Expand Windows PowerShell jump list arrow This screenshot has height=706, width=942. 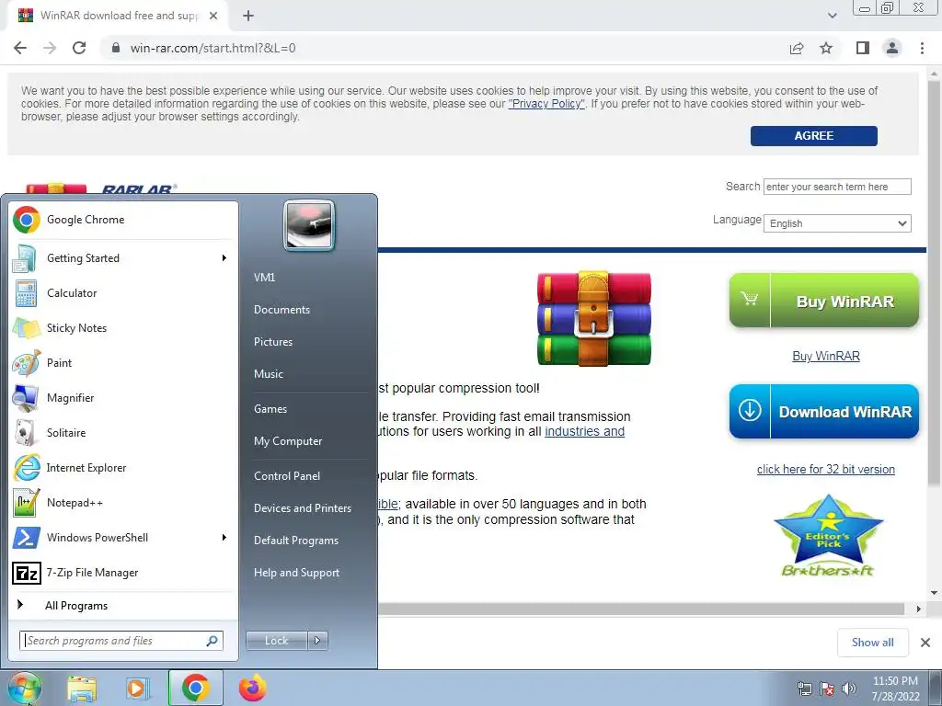click(x=224, y=537)
